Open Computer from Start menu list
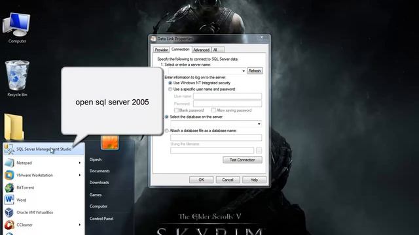This screenshot has height=235, width=419. pos(98,206)
